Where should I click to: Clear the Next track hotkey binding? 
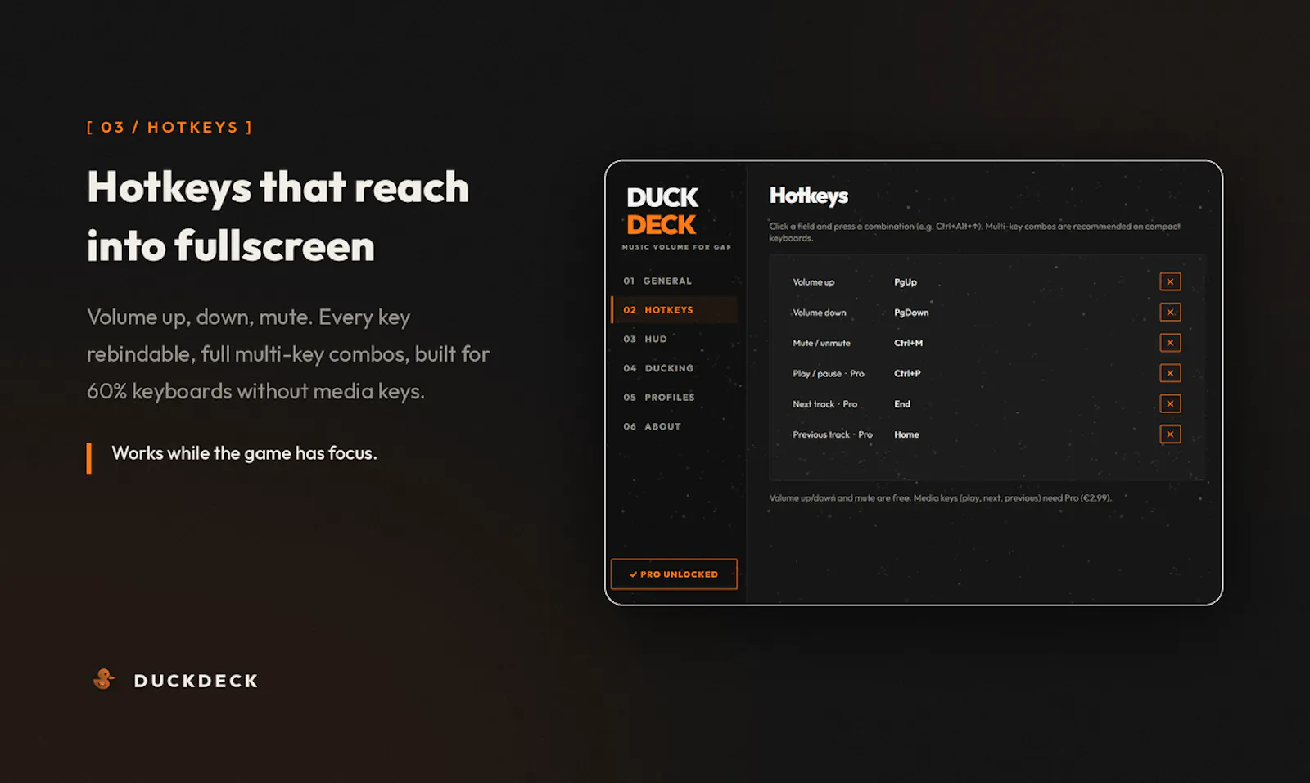[x=1170, y=403]
